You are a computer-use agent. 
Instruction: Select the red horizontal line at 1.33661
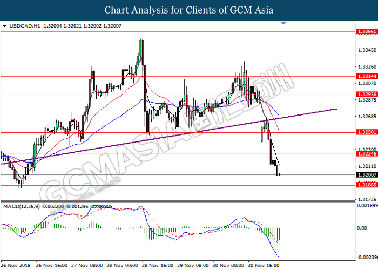point(178,32)
